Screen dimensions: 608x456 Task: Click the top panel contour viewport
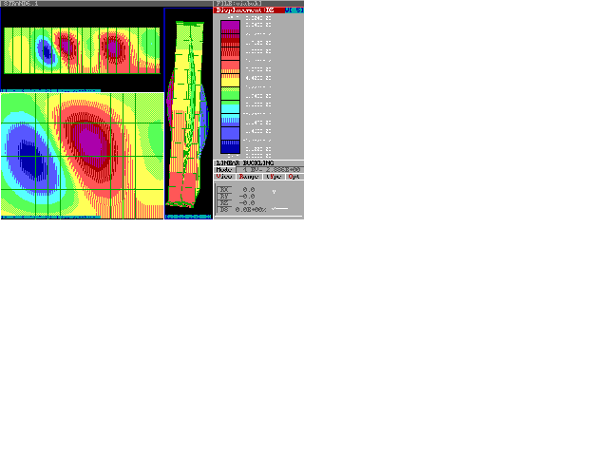81,50
